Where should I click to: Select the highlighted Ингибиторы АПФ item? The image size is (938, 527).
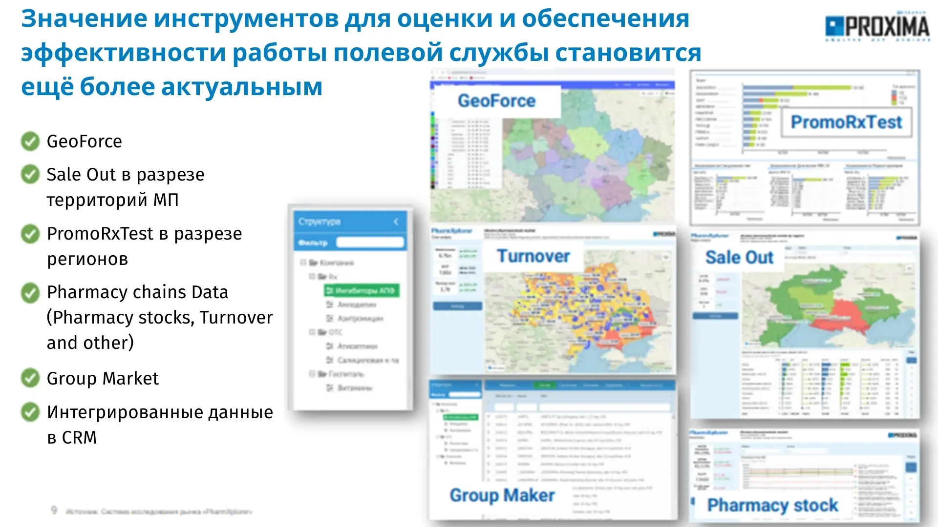[x=362, y=291]
